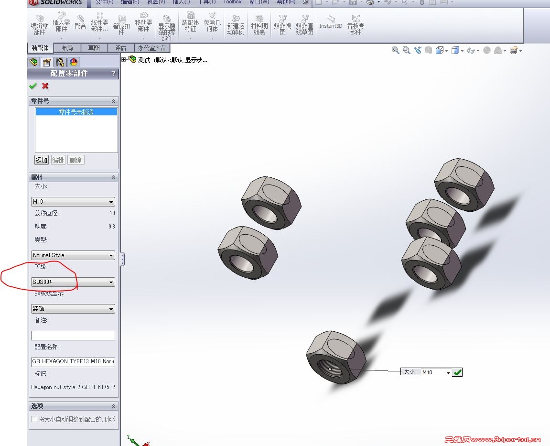The width and height of the screenshot is (550, 446).
Task: Click View Orientation cube icon
Action: pos(439,50)
